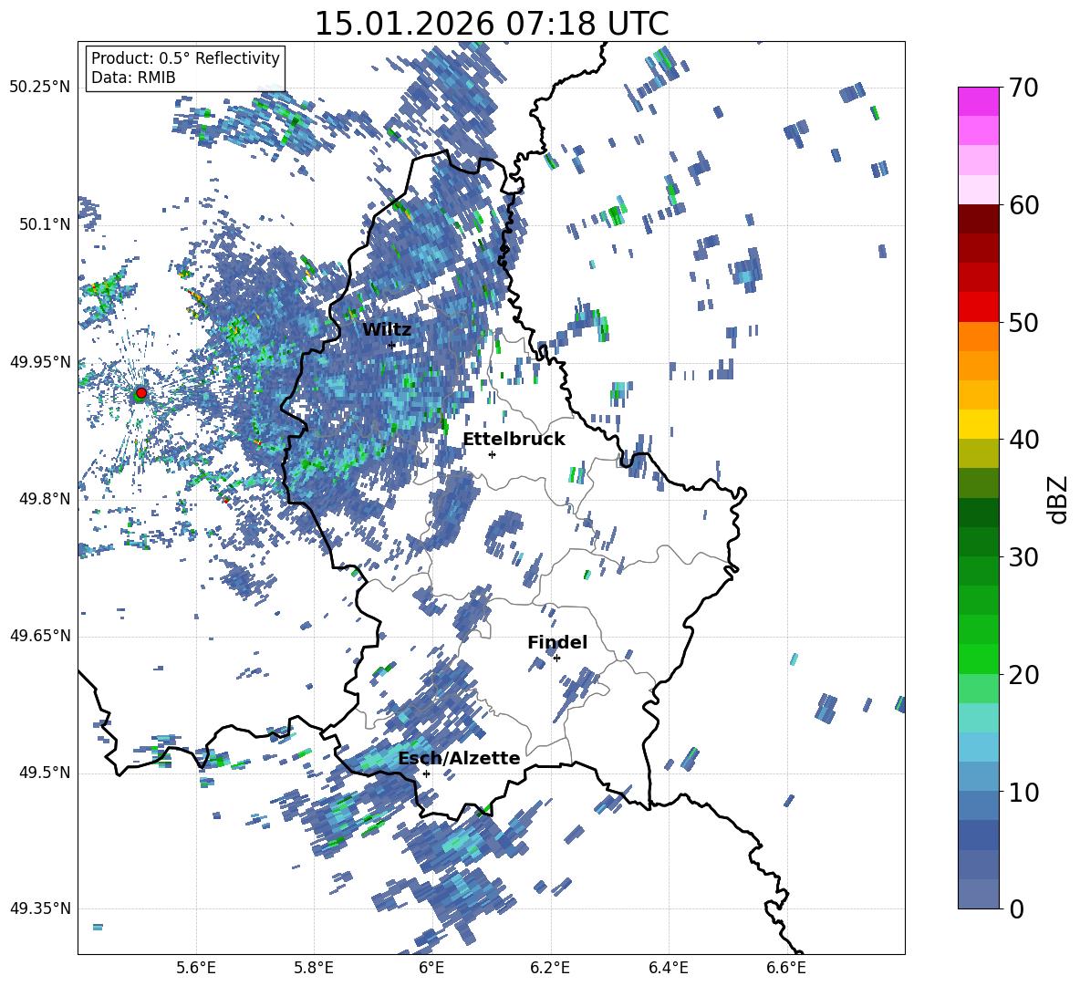This screenshot has height=986, width=1080.
Task: Click the 60 tick label on colorbar
Action: click(x=1023, y=204)
